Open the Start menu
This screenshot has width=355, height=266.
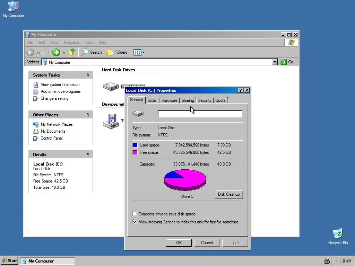tap(9, 261)
